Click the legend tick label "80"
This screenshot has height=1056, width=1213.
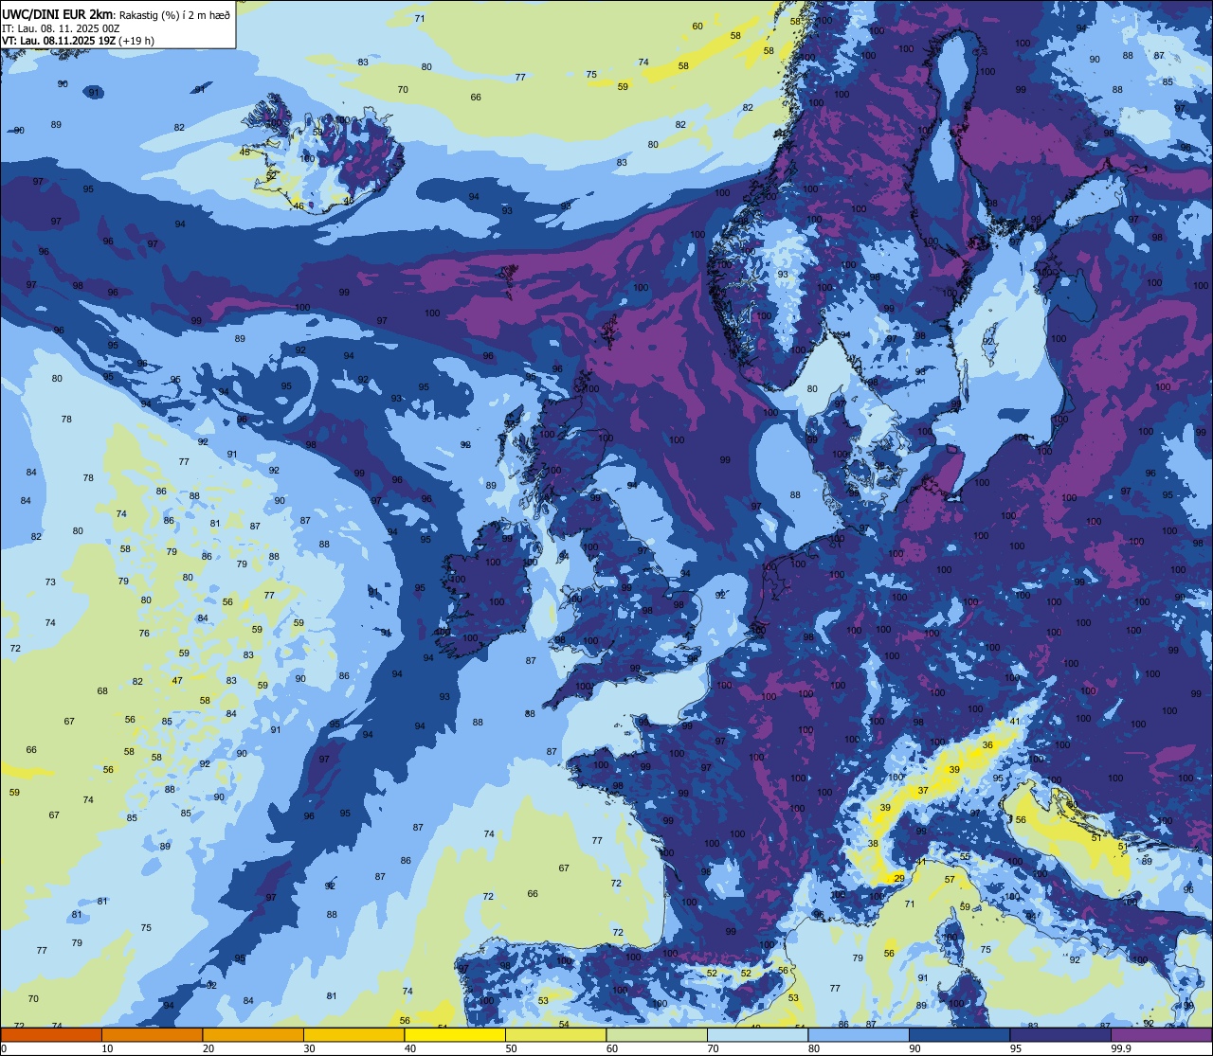point(814,1048)
